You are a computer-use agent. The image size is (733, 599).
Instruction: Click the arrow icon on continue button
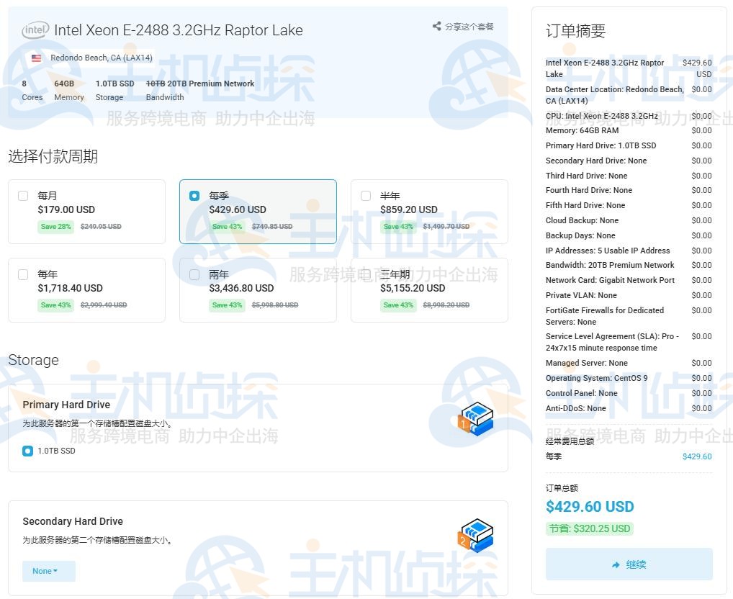tap(616, 565)
